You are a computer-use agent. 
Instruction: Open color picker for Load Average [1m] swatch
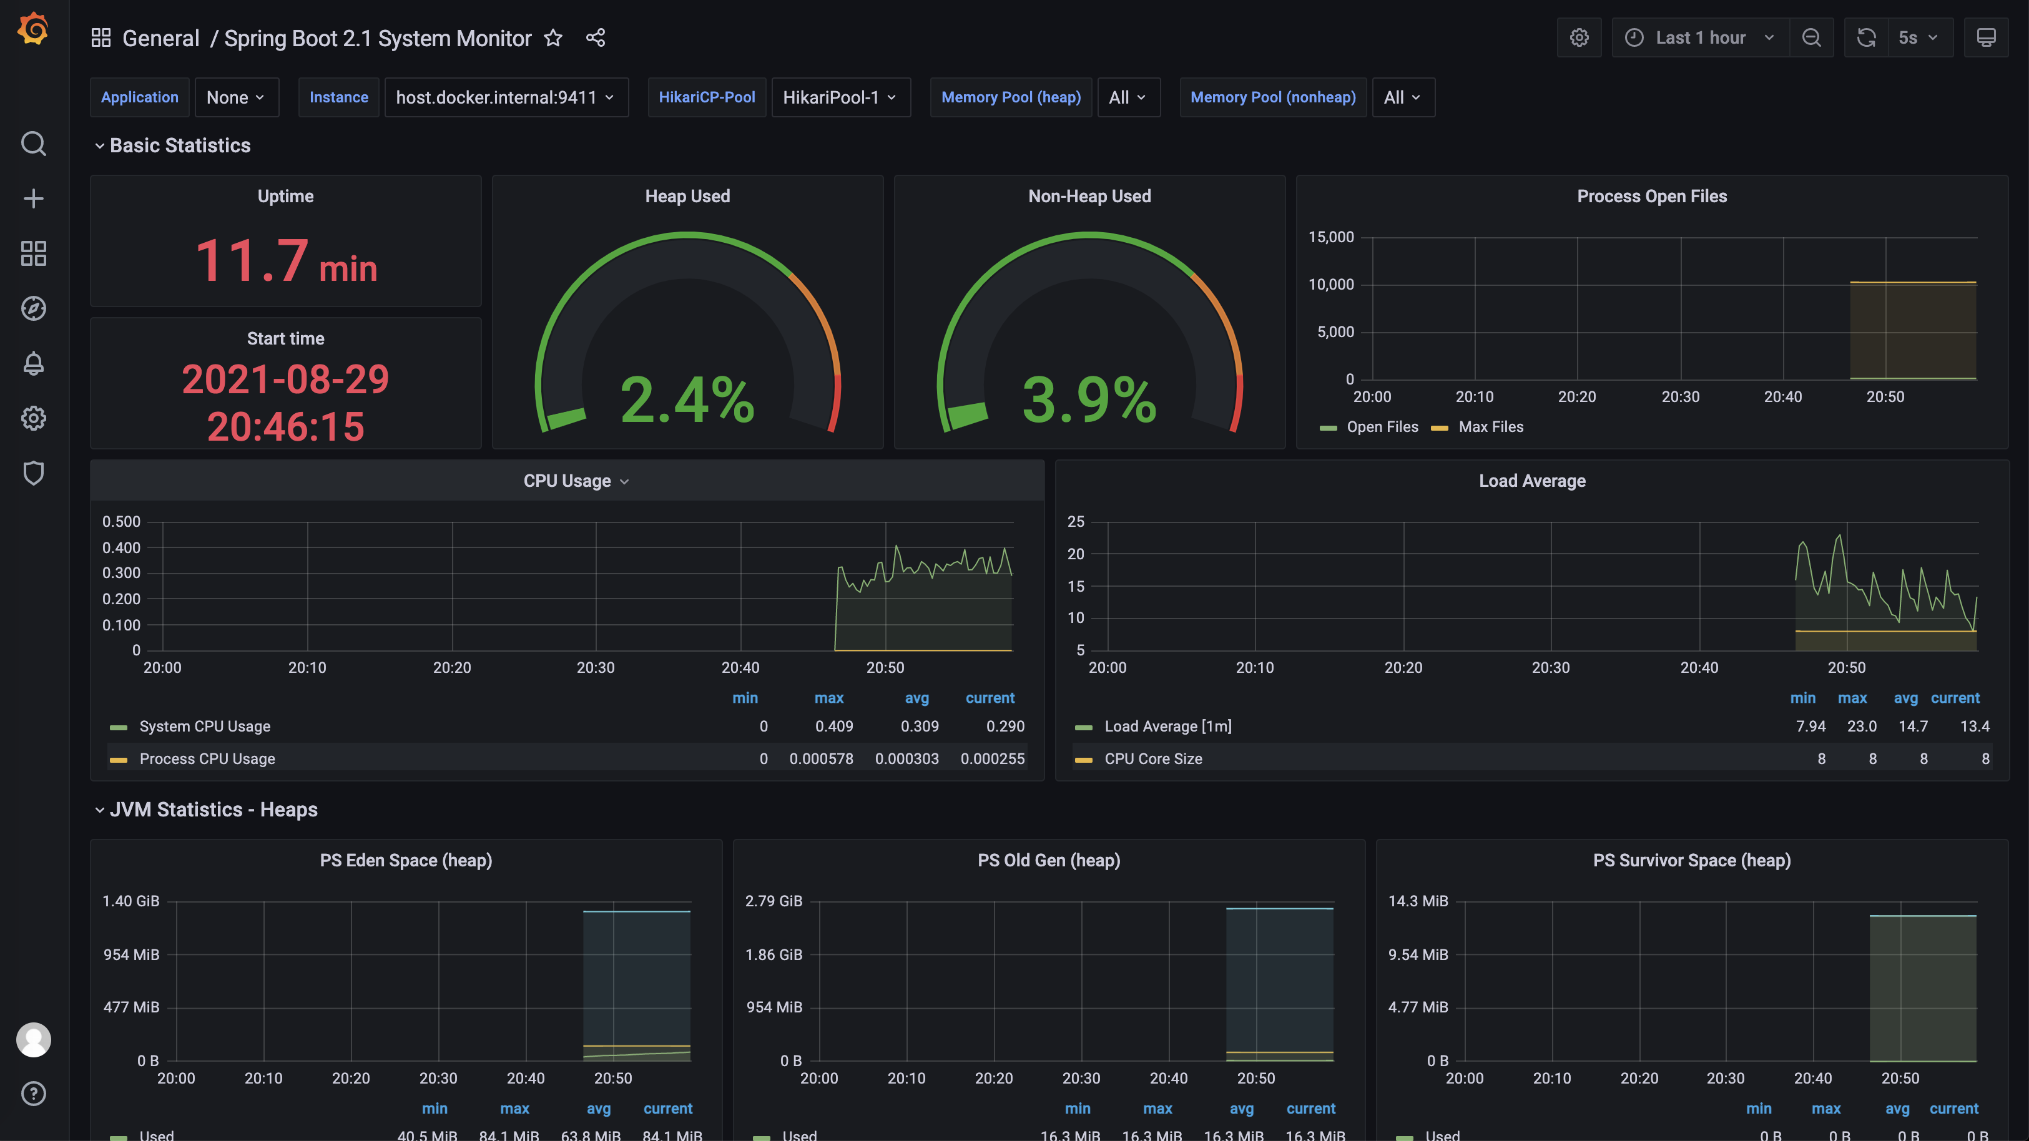click(x=1083, y=728)
